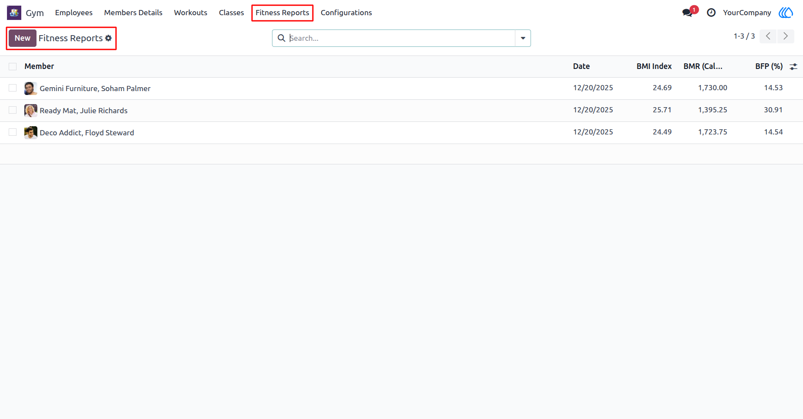Expand the search options dropdown arrow
Screen dimensions: 803x419
click(x=523, y=38)
